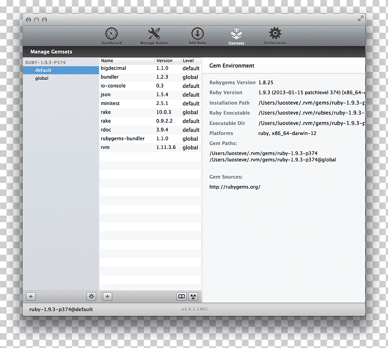The width and height of the screenshot is (388, 348).
Task: Sort gems by Version column
Action: [x=168, y=61]
